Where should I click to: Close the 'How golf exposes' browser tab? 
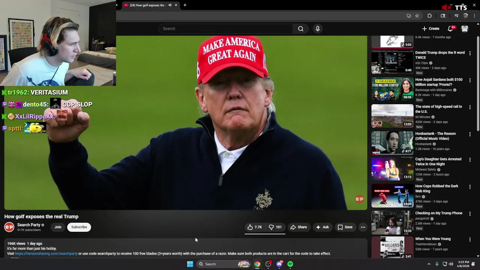pyautogui.click(x=175, y=5)
